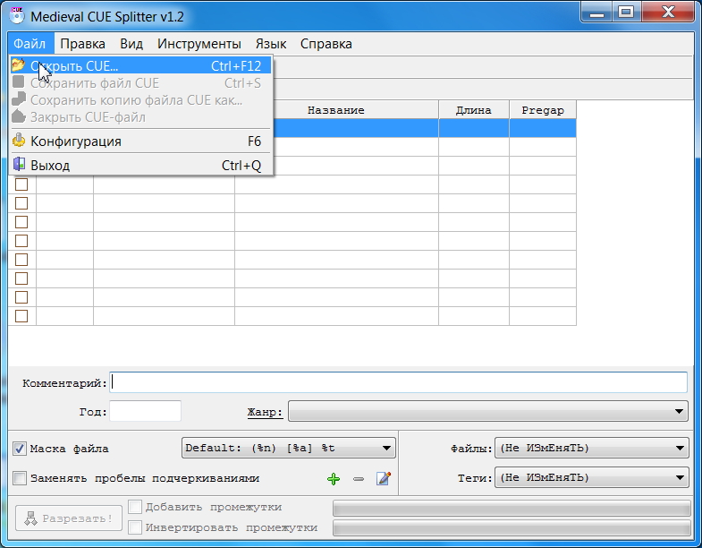
Task: Open the Инструменты menu
Action: click(199, 44)
